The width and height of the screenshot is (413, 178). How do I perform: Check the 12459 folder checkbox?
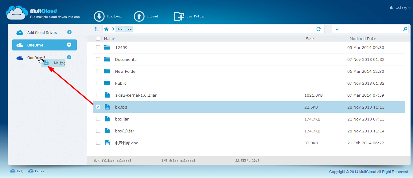(x=98, y=47)
